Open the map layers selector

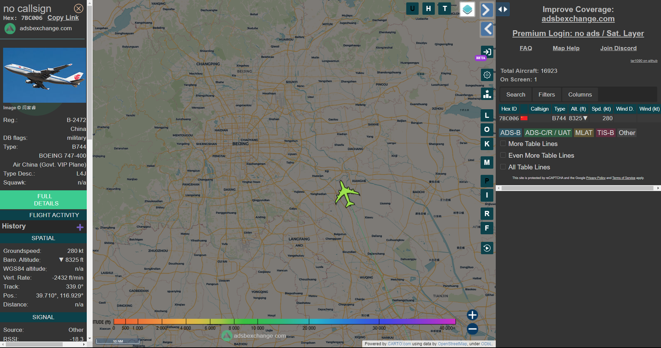click(467, 10)
